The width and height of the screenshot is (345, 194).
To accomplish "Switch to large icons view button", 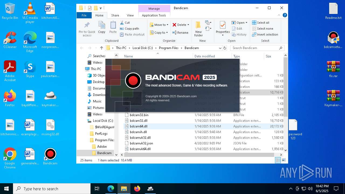I will pyautogui.click(x=284, y=160).
